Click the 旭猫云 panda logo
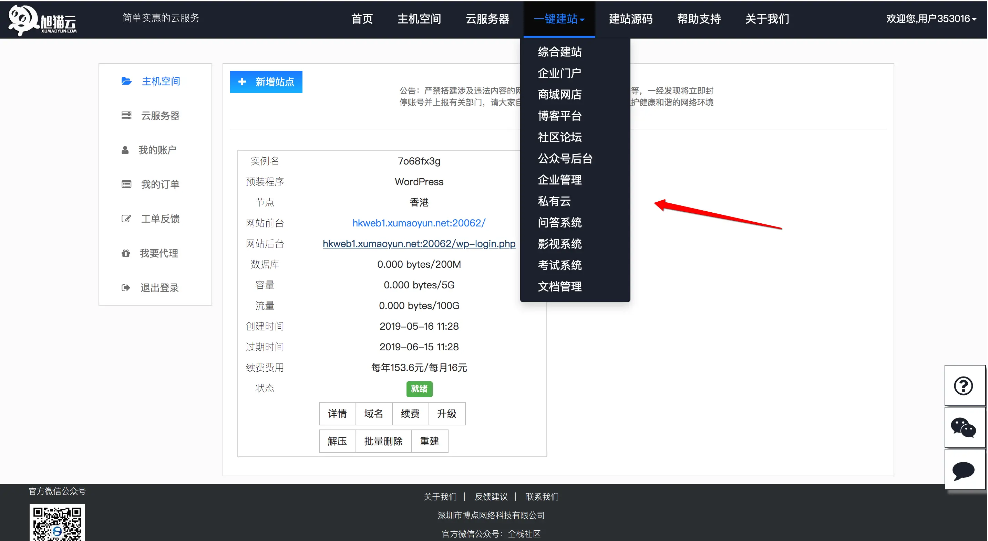The image size is (988, 541). 42,20
